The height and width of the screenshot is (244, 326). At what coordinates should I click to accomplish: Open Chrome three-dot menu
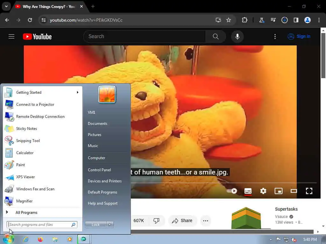pyautogui.click(x=319, y=20)
